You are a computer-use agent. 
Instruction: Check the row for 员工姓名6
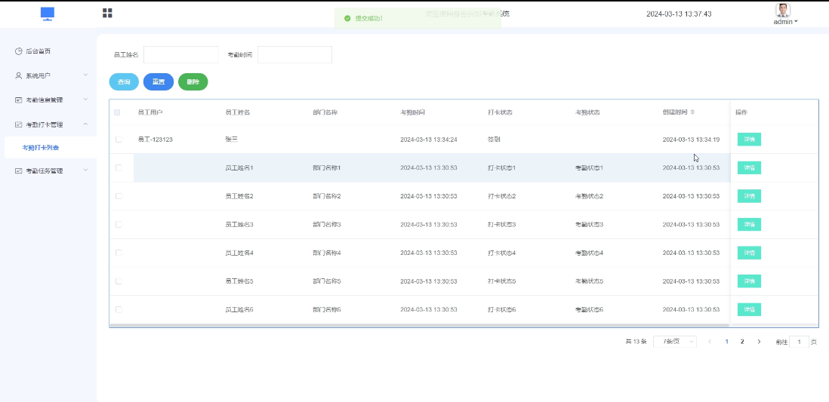coord(119,309)
